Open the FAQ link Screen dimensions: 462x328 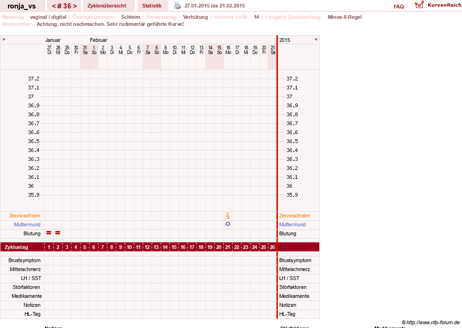pos(398,7)
